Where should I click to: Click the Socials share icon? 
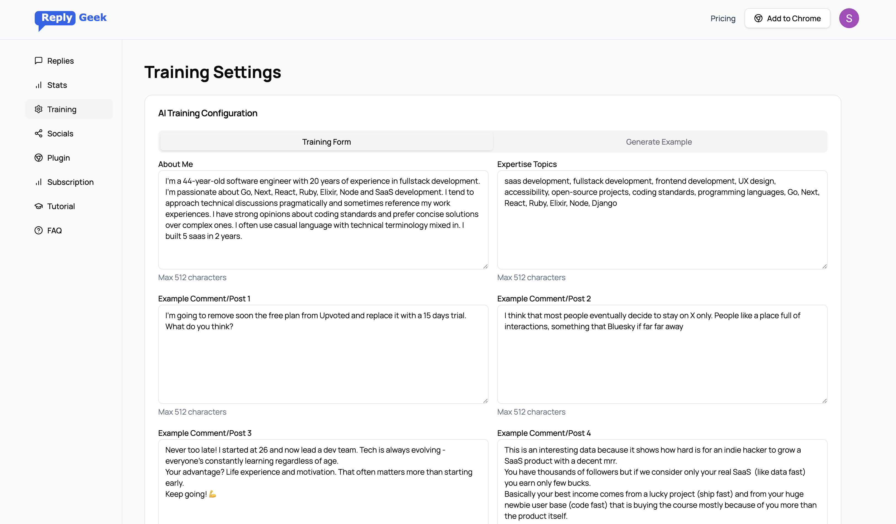(38, 133)
